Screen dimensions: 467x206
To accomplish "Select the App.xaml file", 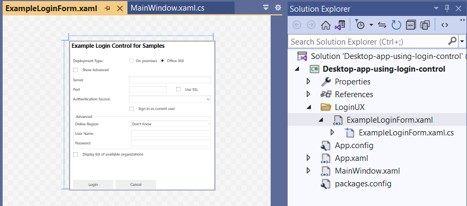I will tap(351, 158).
